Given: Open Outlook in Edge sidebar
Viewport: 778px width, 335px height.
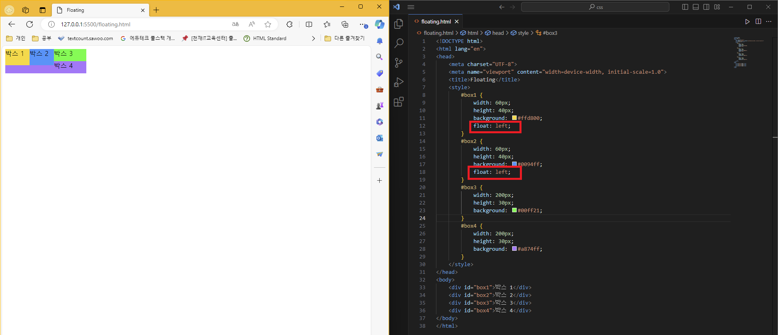Looking at the screenshot, I should pyautogui.click(x=380, y=138).
